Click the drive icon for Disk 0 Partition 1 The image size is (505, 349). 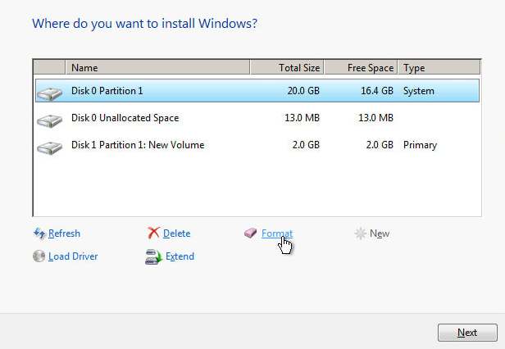49,93
